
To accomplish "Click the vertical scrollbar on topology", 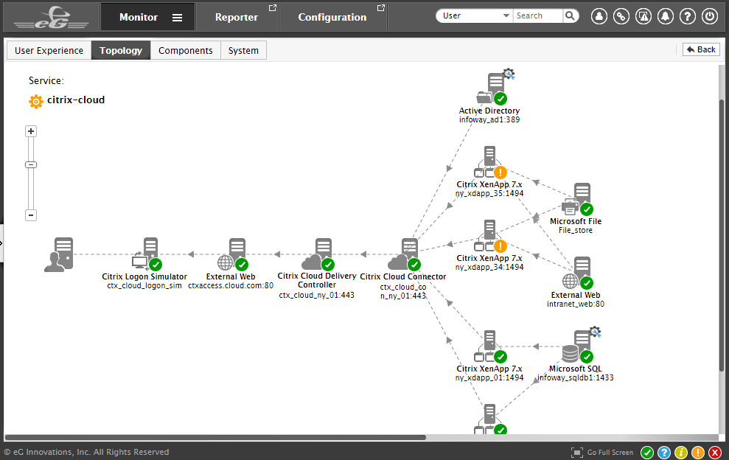I will coord(722,235).
